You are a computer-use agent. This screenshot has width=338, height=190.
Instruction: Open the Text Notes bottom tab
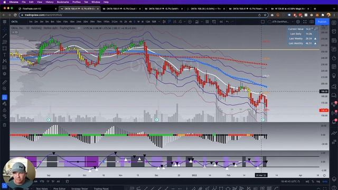42,188
